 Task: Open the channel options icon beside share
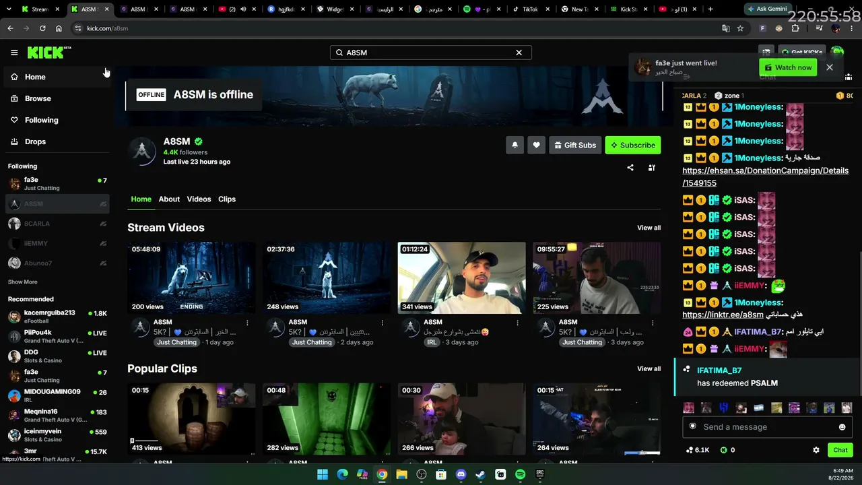(651, 168)
